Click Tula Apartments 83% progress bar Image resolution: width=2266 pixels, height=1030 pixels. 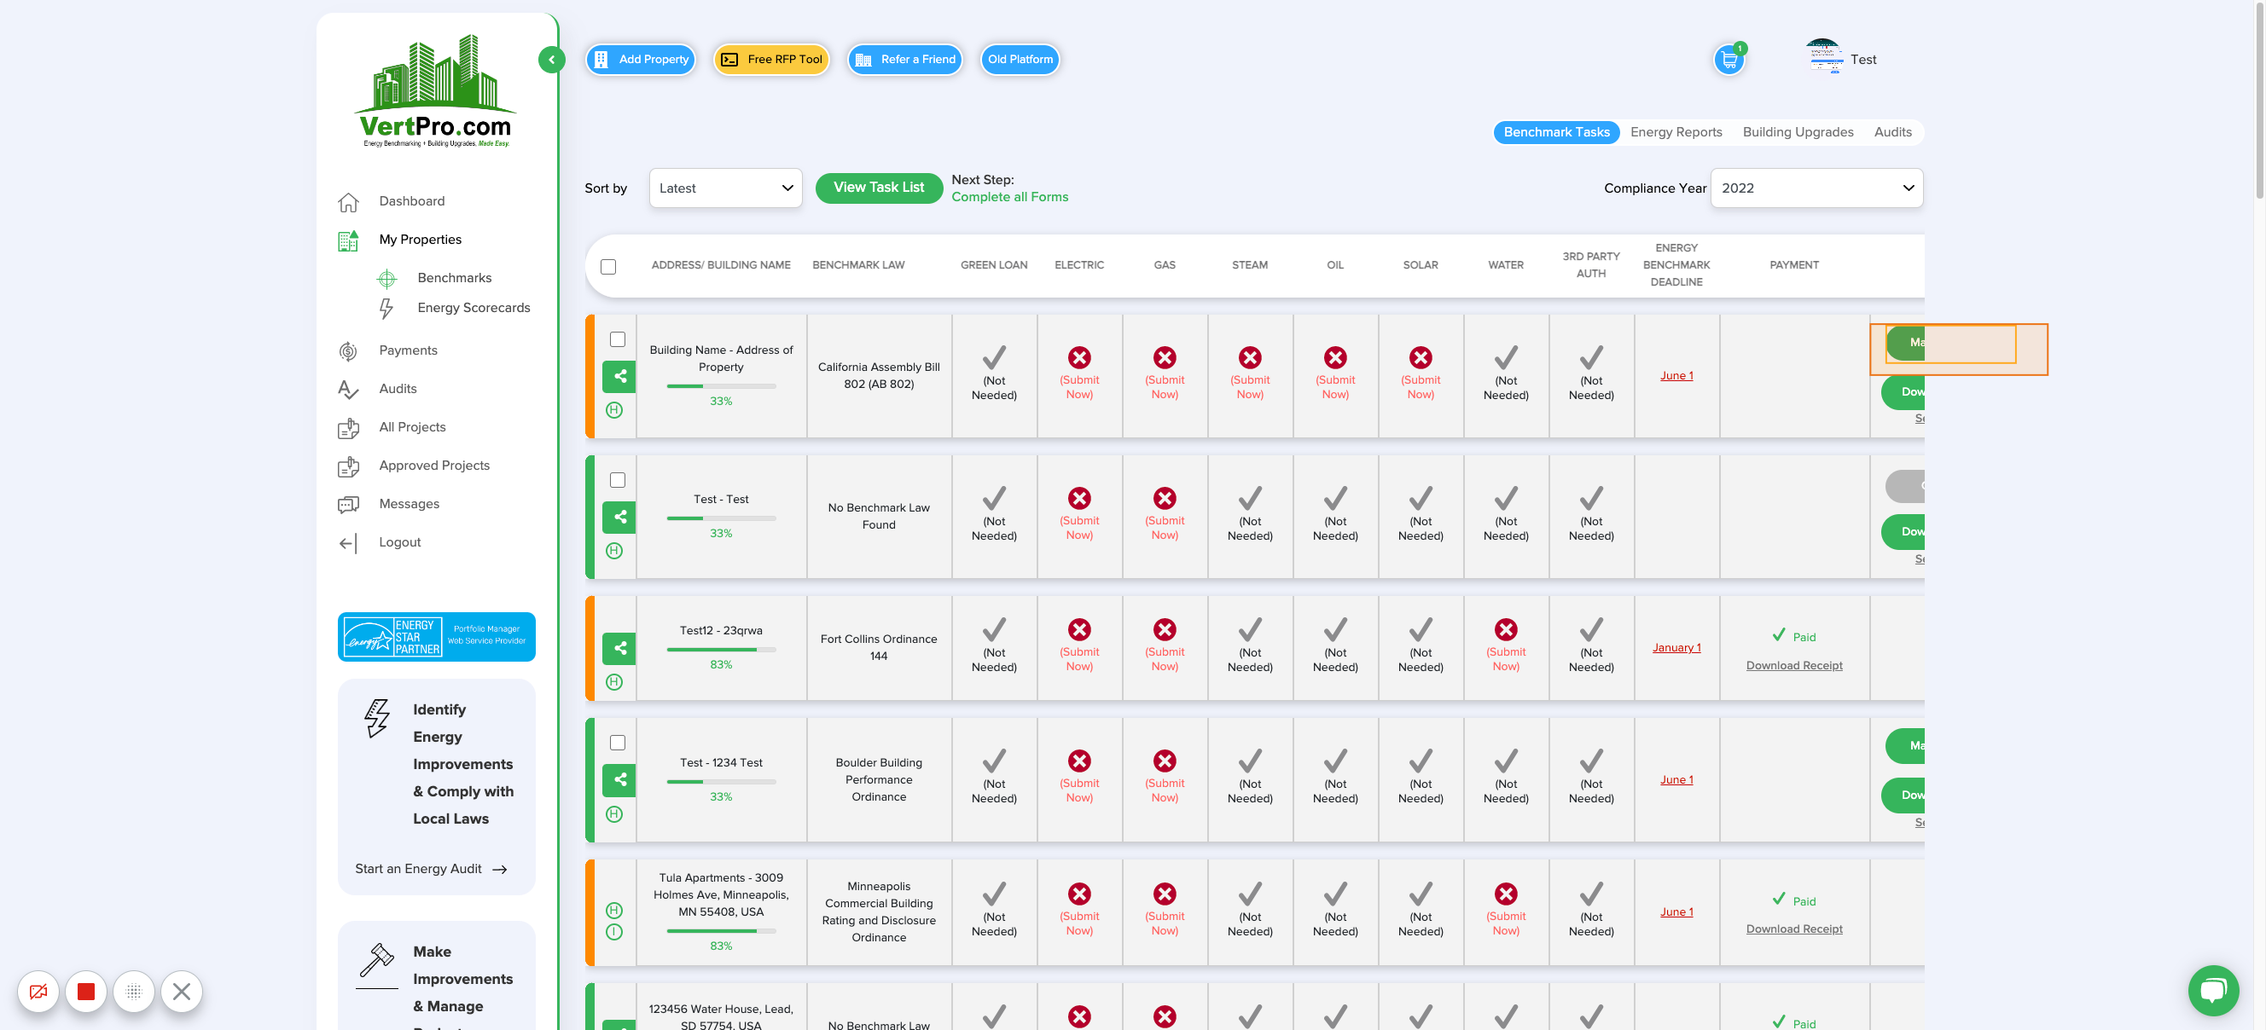click(x=720, y=931)
